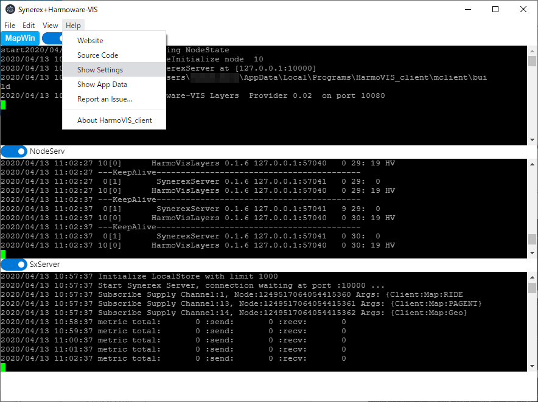Viewport: 538px width, 402px height.
Task: Click first KeepAlive line at 11:02:27
Action: pos(181,172)
